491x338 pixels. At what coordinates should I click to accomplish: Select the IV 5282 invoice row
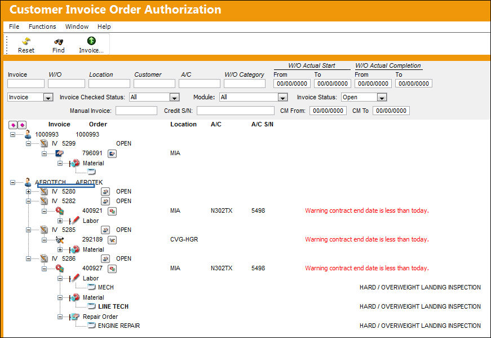64,201
